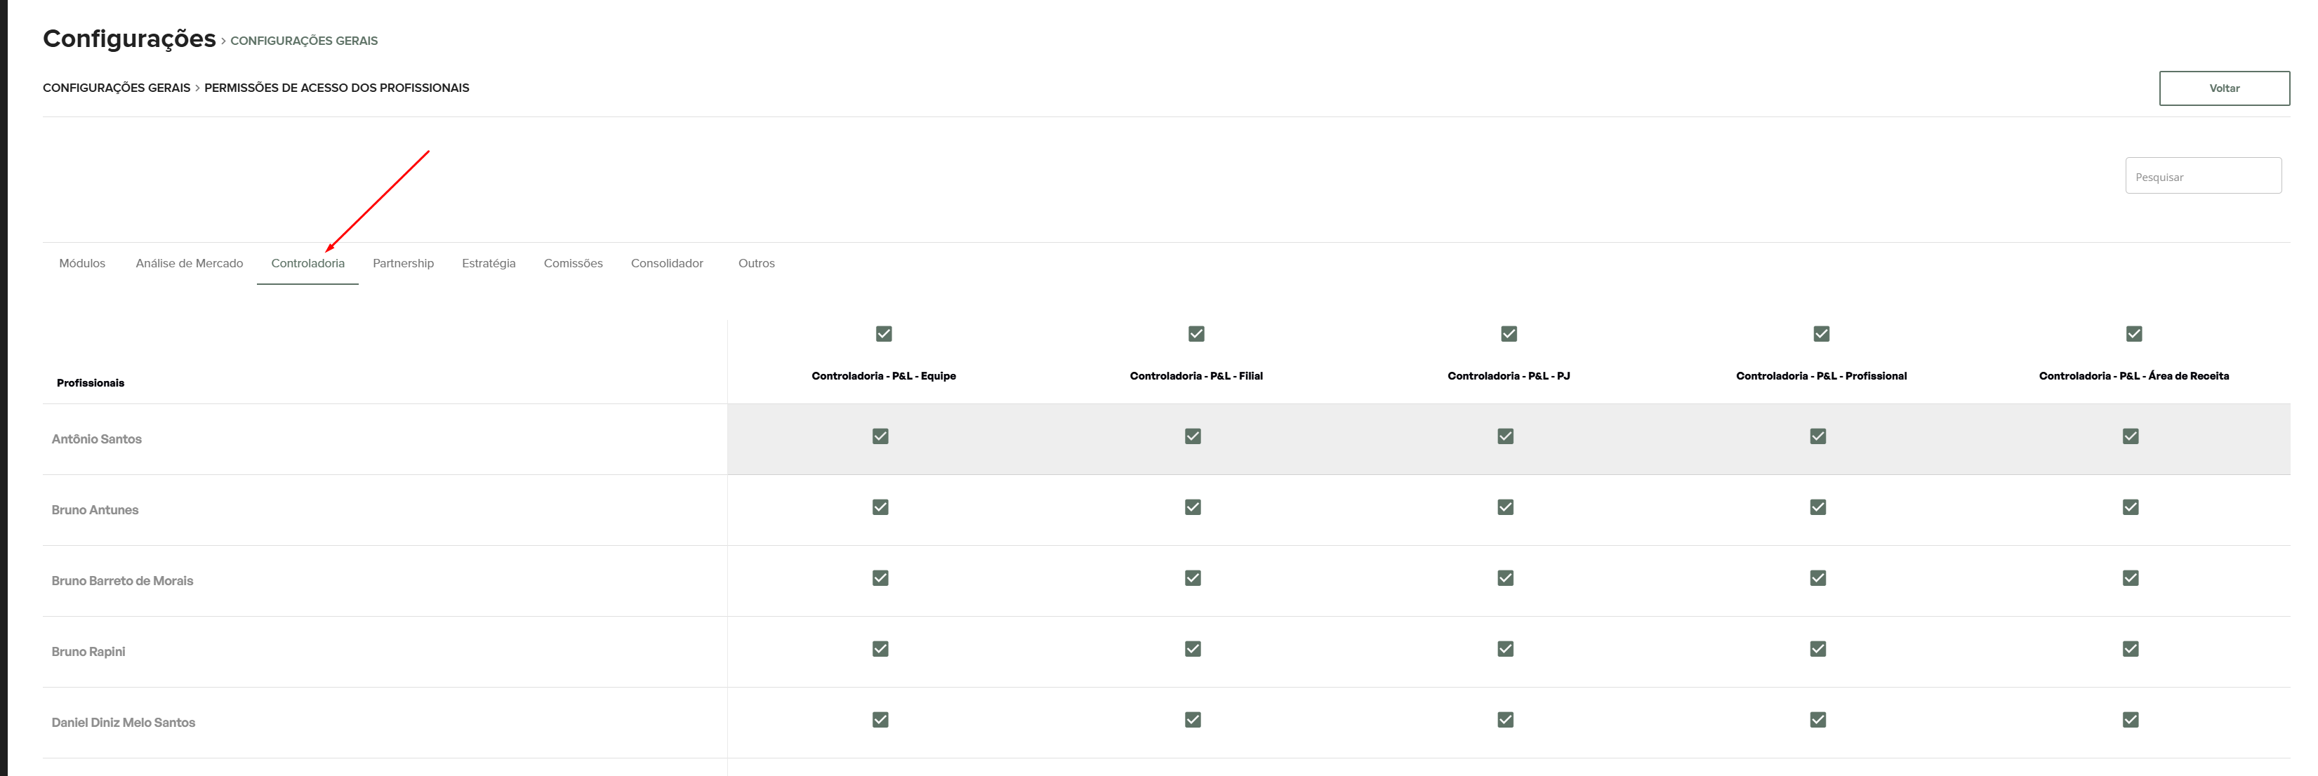Uncheck Bruno Barreto de Morais P&L - PJ permission
Image resolution: width=2318 pixels, height=776 pixels.
[x=1506, y=578]
